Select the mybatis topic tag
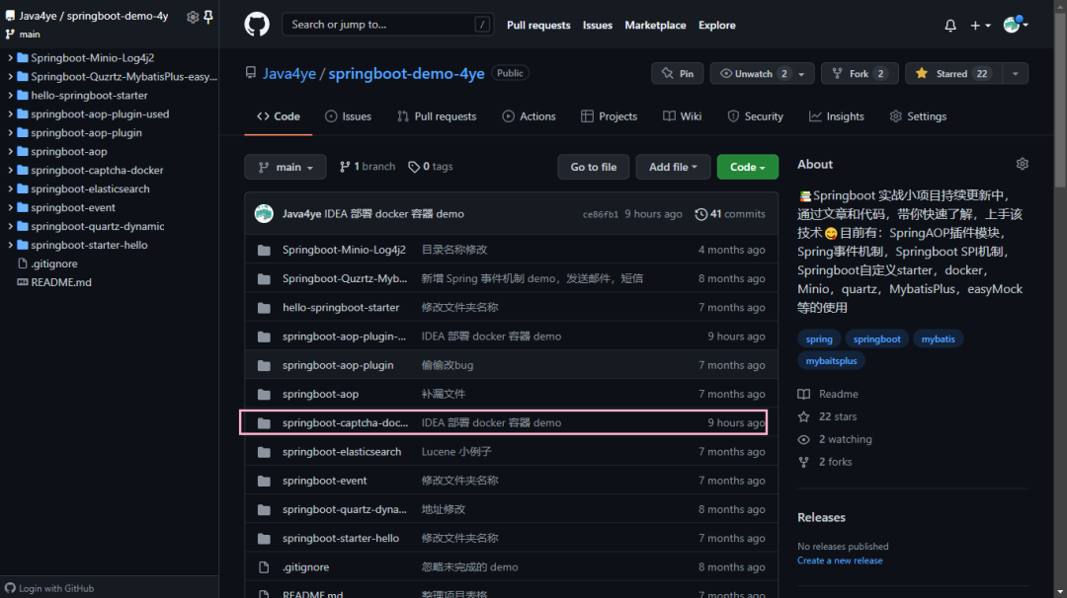Viewport: 1067px width, 598px height. [938, 339]
